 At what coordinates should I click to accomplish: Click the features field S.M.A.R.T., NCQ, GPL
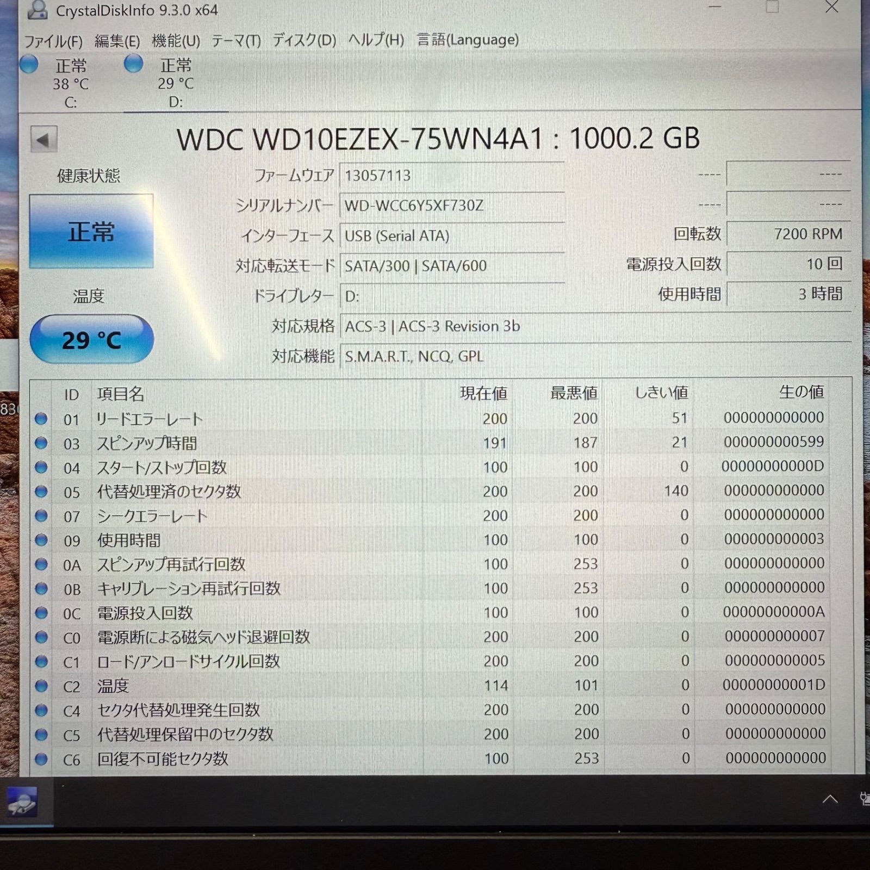[595, 357]
